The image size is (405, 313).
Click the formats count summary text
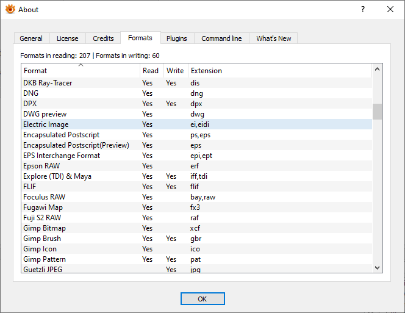pos(90,56)
